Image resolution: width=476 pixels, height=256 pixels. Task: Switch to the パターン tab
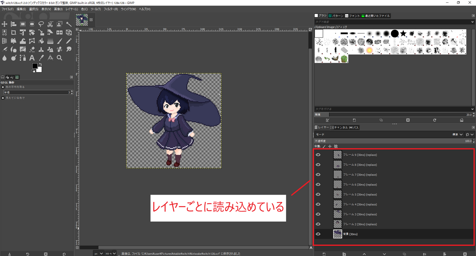(x=335, y=16)
